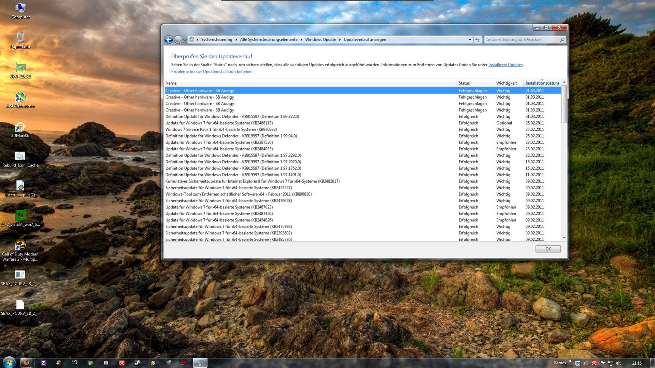Select Kumulatives Sicherheitsupdate Internet Explorer 8 row
Screen dimensions: 655x368
tap(362, 181)
